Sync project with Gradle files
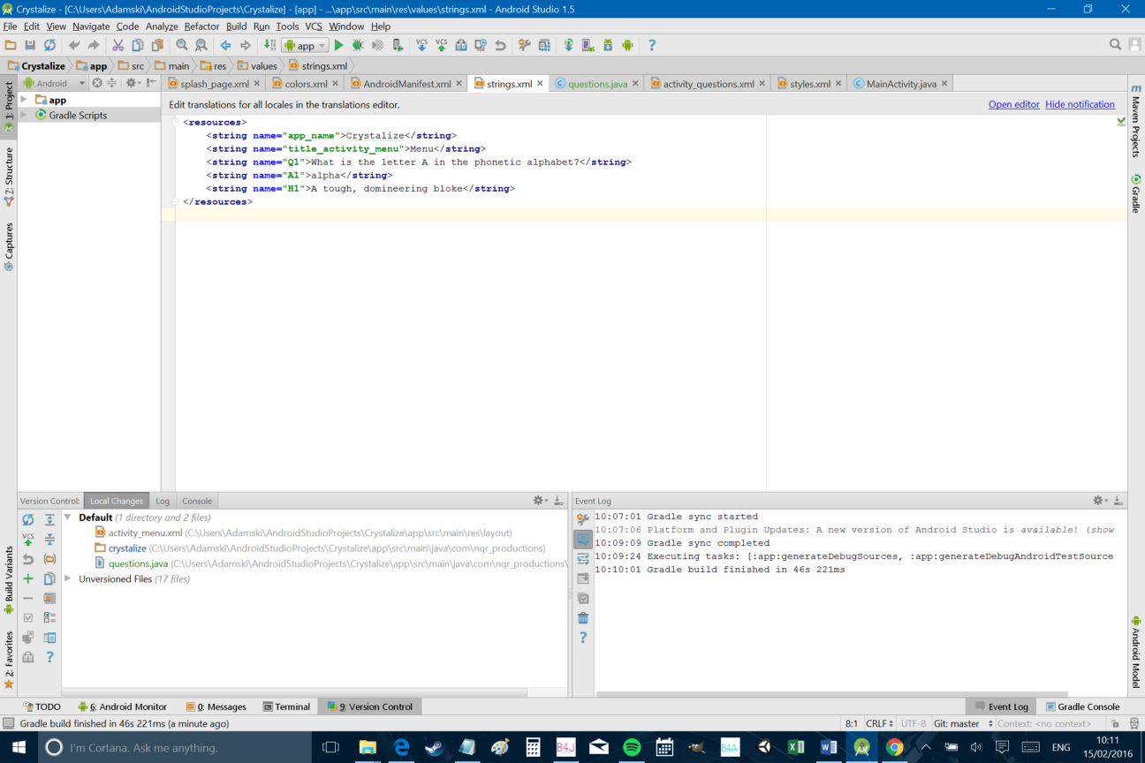Image resolution: width=1145 pixels, height=763 pixels. tap(568, 45)
